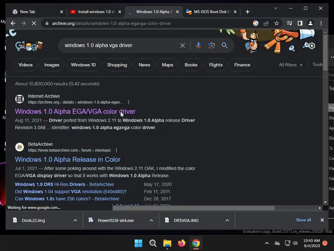
Task: Open a new browser tab
Action: [x=247, y=12]
